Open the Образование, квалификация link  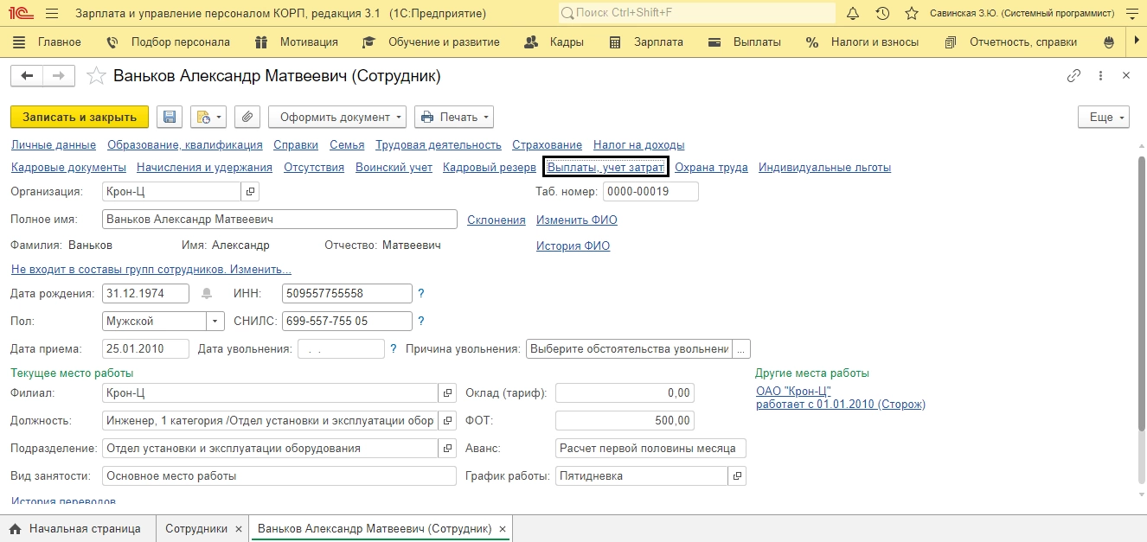click(x=185, y=144)
